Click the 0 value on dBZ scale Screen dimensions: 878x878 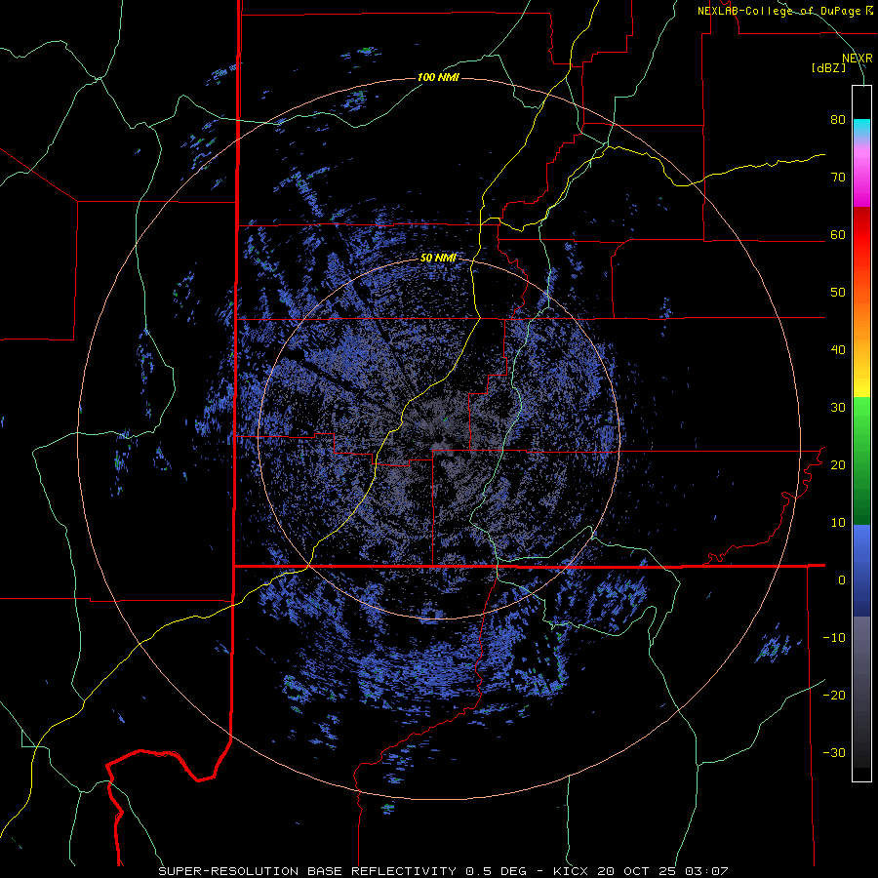(842, 580)
